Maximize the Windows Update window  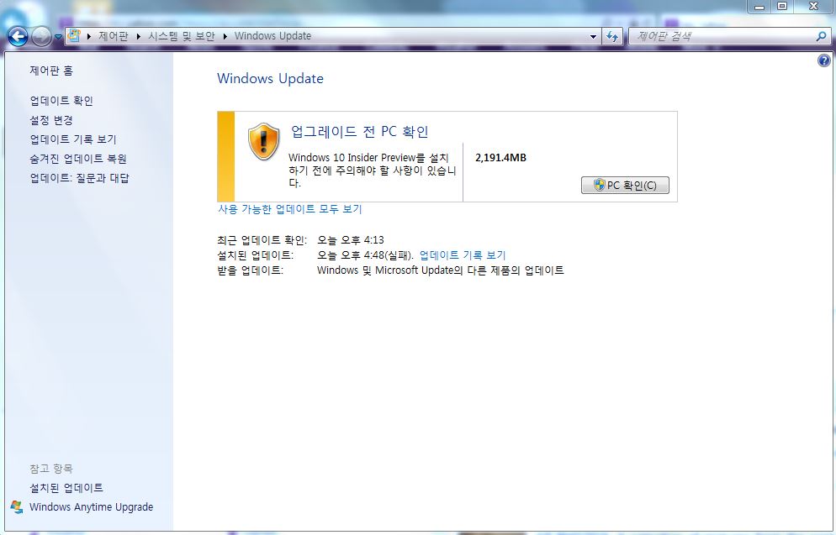782,7
